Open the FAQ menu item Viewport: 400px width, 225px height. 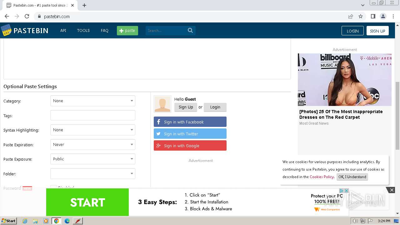(105, 30)
